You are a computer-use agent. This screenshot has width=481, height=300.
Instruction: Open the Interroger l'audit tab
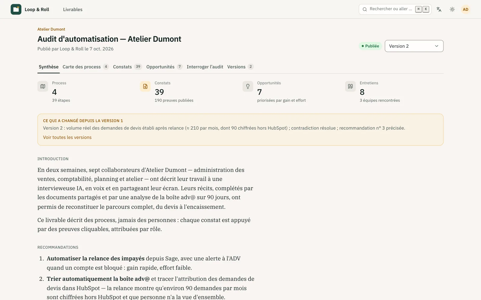(x=205, y=67)
